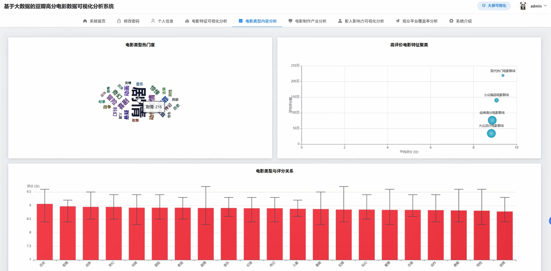Click the 传记 bar in rating chart
Viewport: 551px width, 271px height.
click(275, 234)
